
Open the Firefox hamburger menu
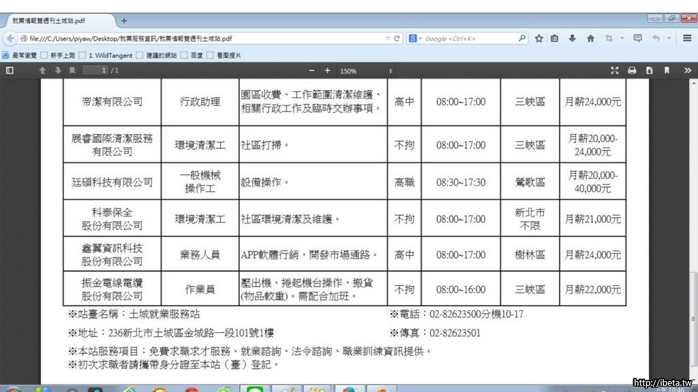(x=686, y=39)
